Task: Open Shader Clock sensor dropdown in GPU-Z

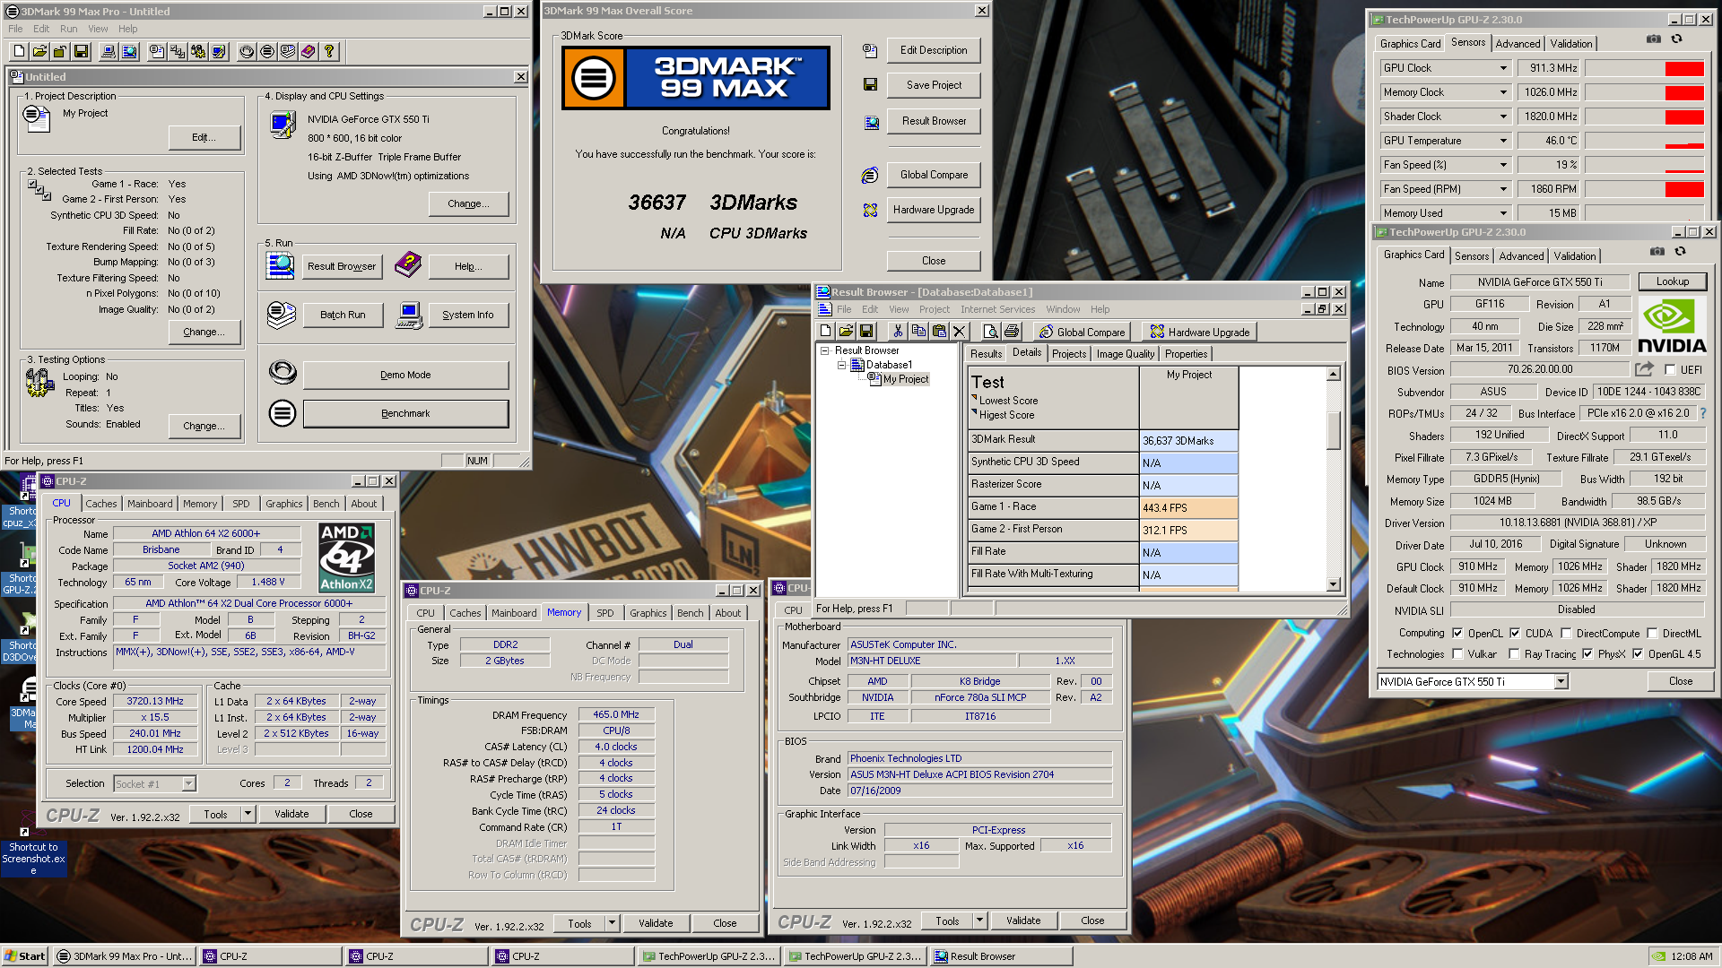Action: click(x=1503, y=117)
